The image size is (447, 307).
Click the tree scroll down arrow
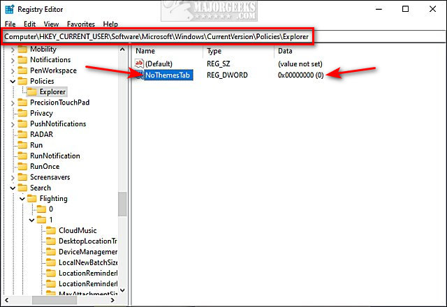pyautogui.click(x=122, y=290)
